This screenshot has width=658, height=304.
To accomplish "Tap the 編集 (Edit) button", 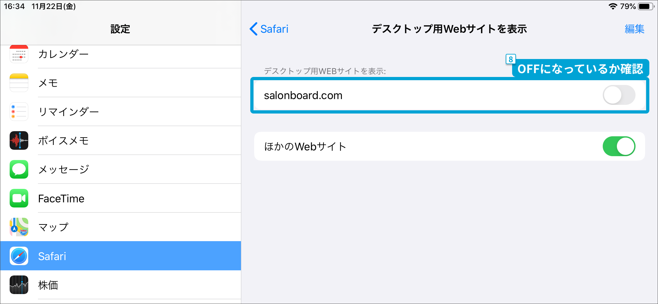I will click(634, 29).
